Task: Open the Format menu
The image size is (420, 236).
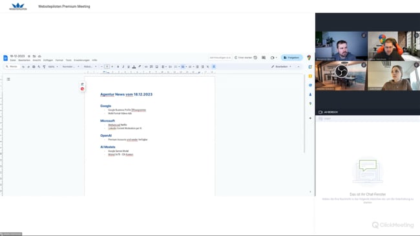Action: (59, 61)
